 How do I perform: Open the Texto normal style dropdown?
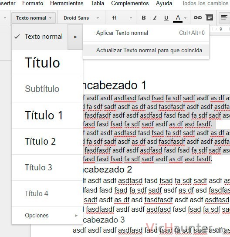[x=34, y=18]
